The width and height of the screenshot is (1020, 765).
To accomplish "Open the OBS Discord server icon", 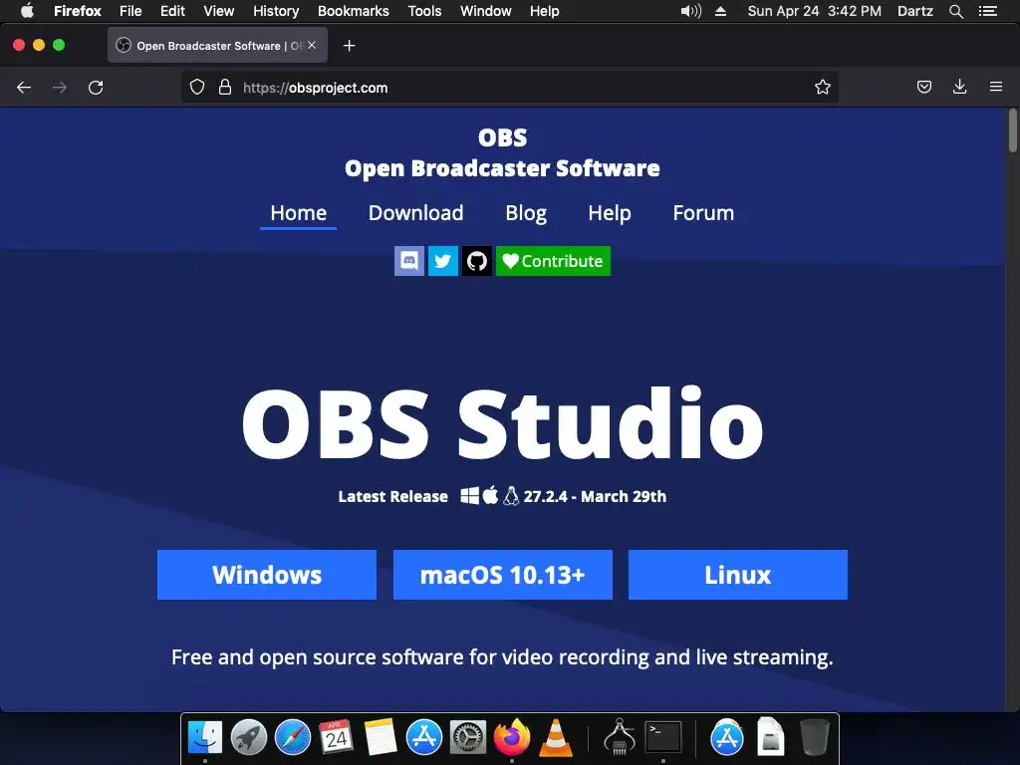I will [409, 261].
